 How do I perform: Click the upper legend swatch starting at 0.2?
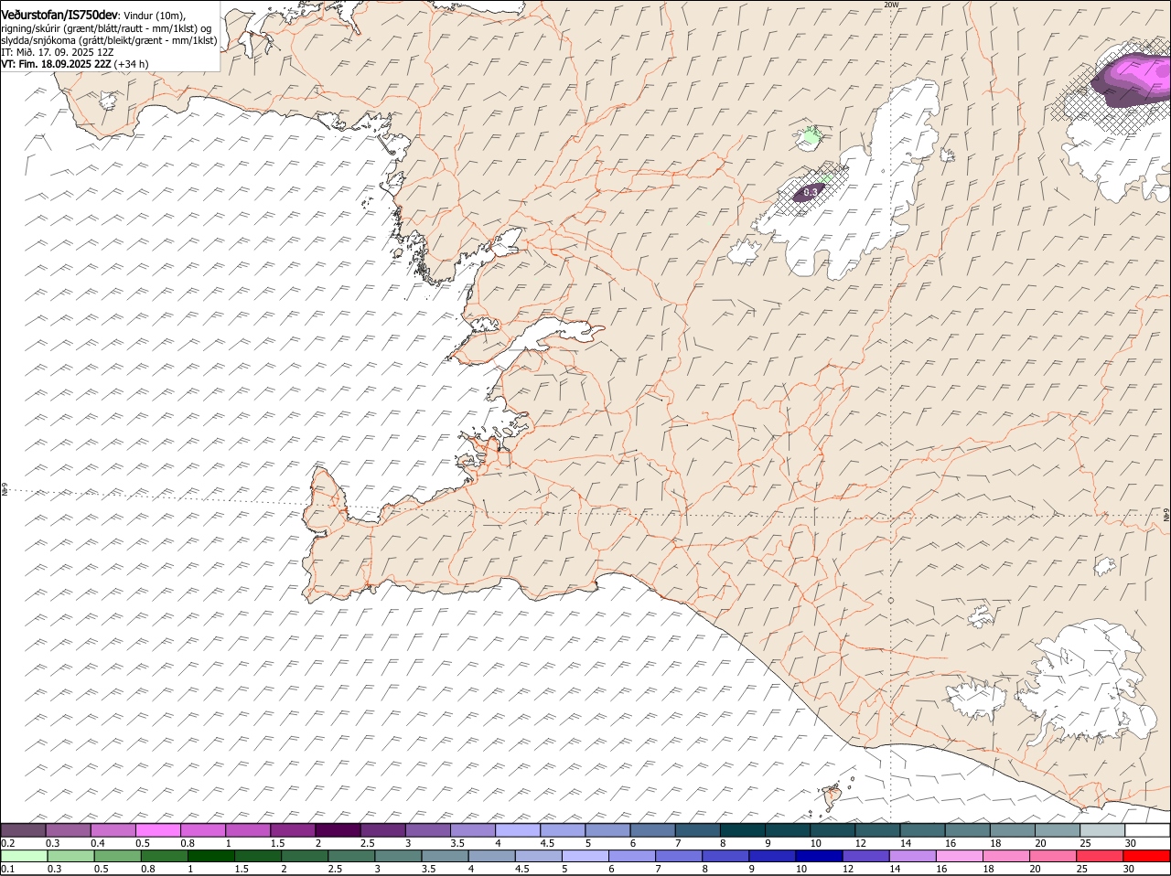pos(23,830)
